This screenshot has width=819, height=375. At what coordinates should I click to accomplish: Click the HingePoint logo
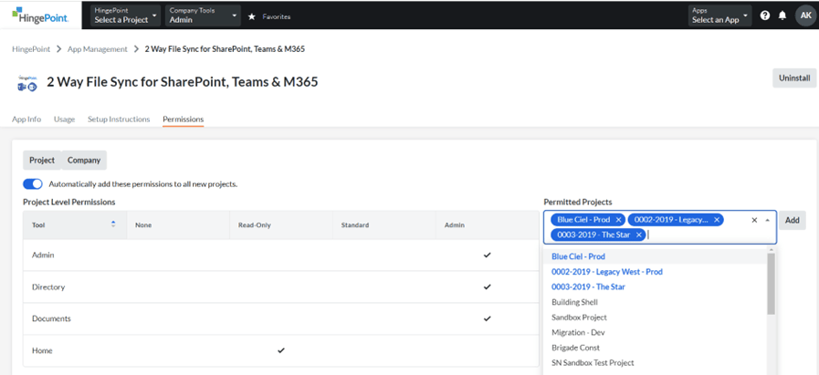(x=41, y=15)
